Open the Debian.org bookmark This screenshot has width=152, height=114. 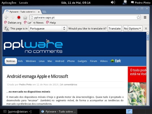13,23
